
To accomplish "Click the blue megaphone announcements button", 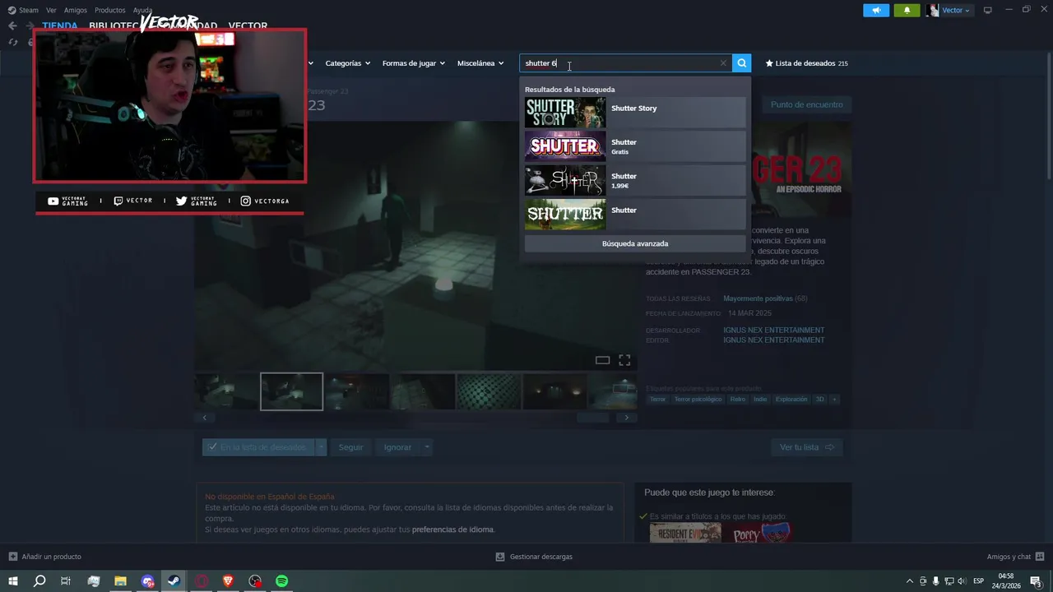I will click(876, 10).
